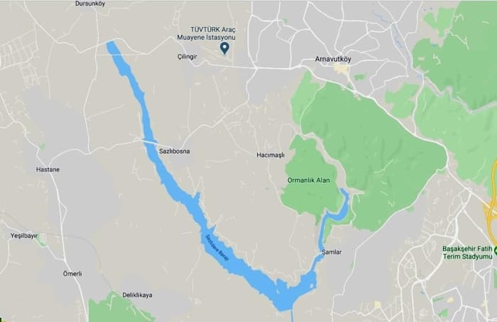Click the Deliklikaya place label
497x322 pixels.
pos(137,295)
